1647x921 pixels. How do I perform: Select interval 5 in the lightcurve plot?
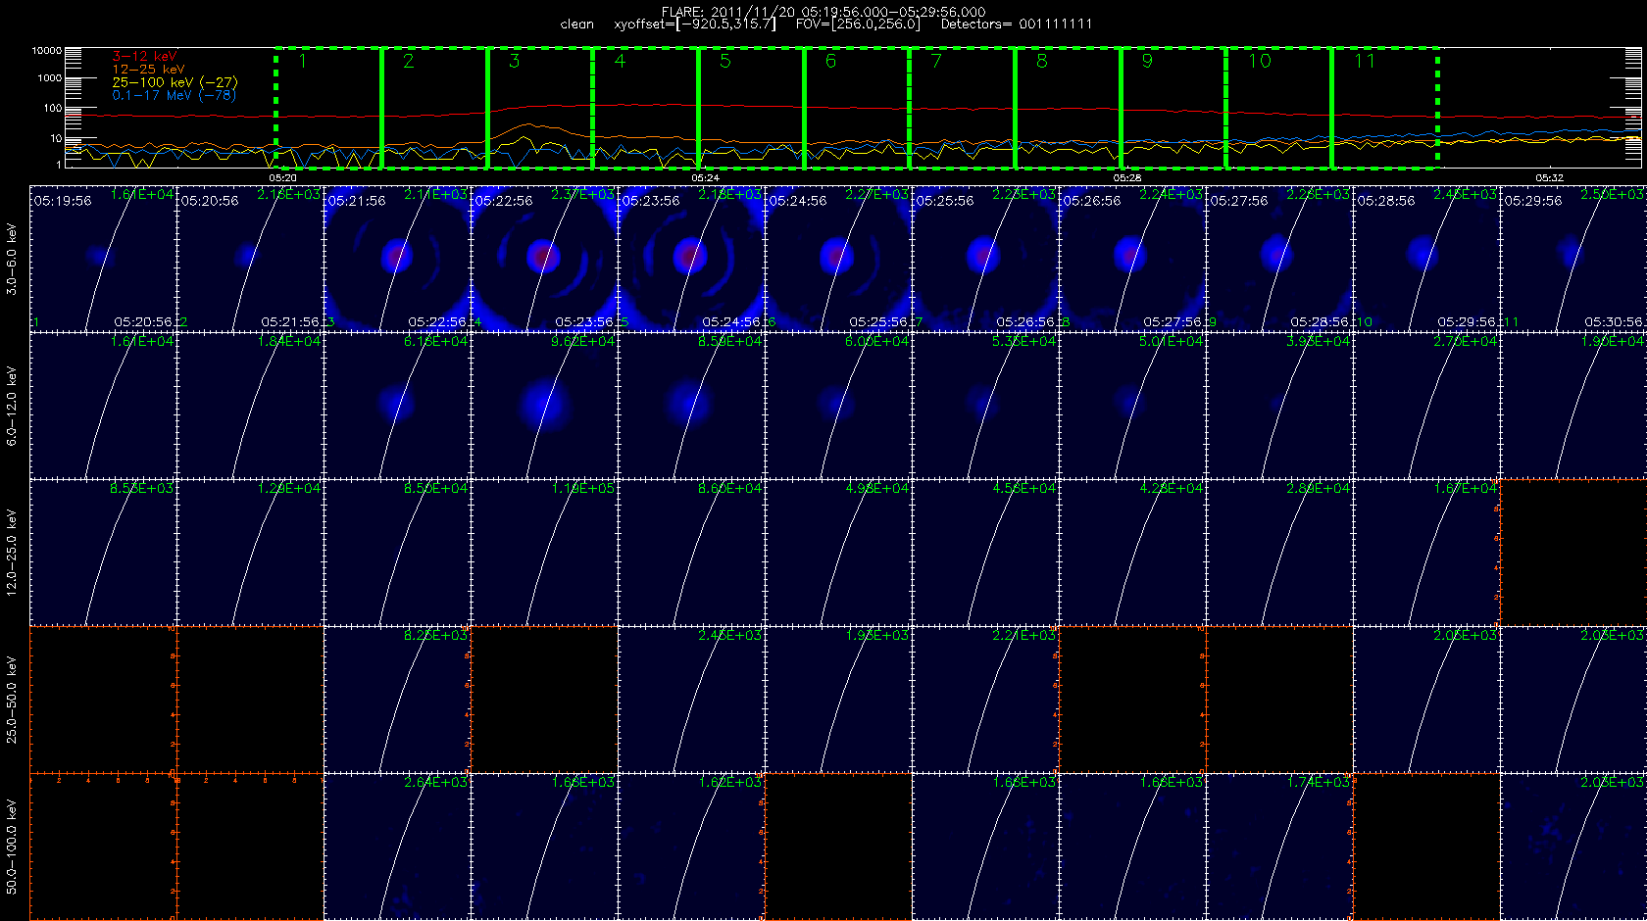[751, 108]
